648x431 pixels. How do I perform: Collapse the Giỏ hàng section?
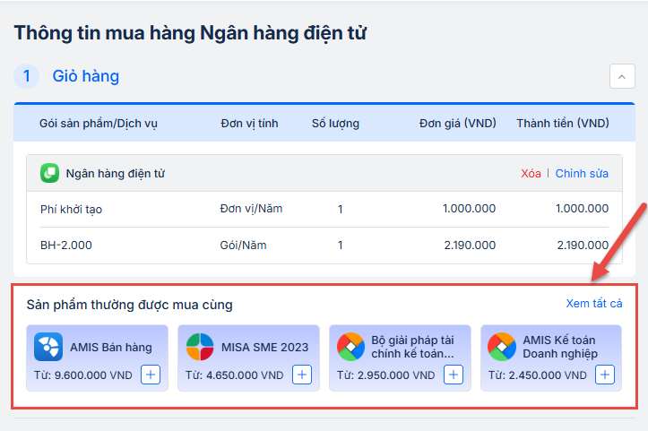pos(622,76)
